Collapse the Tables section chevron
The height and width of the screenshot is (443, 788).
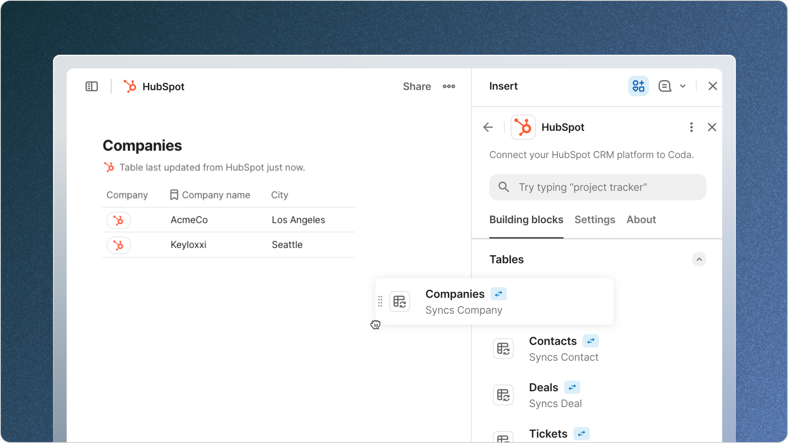pos(699,259)
